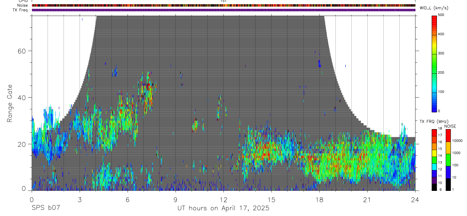Screen dimensions: 467x216
Task: Click the yellow swatch in NOISE legend
Action: coord(448,147)
